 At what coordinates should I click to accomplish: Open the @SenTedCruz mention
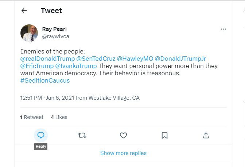tap(96, 59)
